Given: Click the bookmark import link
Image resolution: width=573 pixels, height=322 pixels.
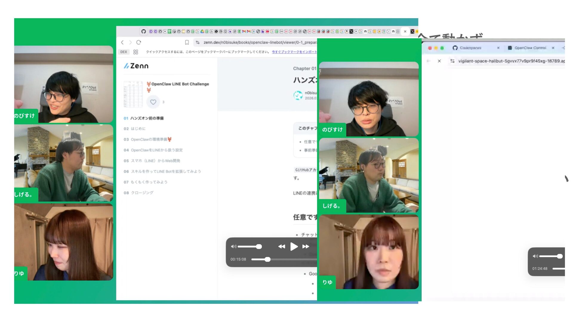Looking at the screenshot, I should click(294, 52).
